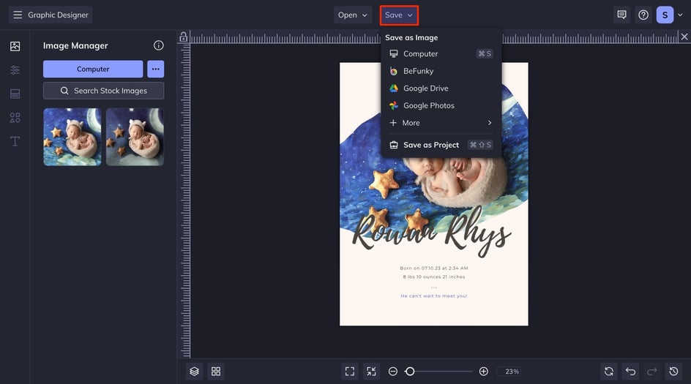Save image to Google Drive
The width and height of the screenshot is (691, 384).
pos(441,88)
